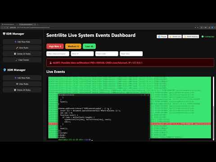The height and width of the screenshot is (162, 216).
Task: Click Delete All Rules under EDR Manager
Action: click(x=22, y=54)
